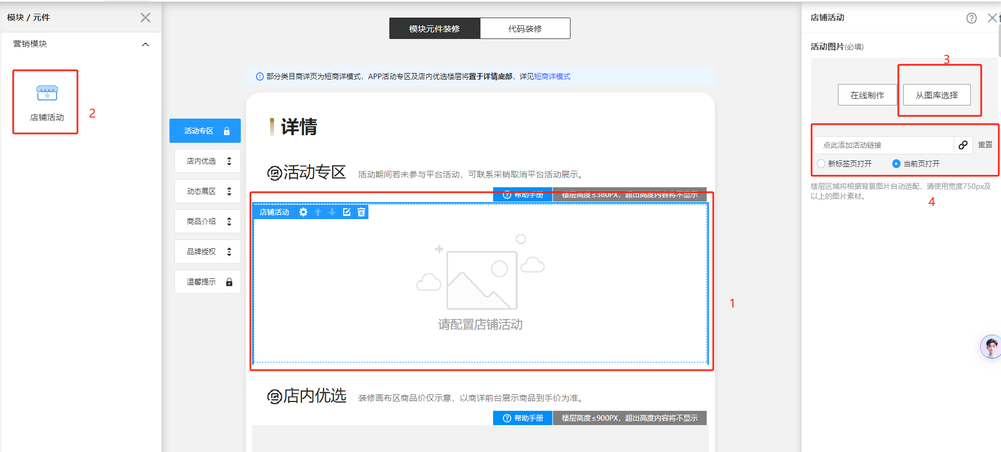The image size is (1001, 452).
Task: Move 店铺活动 module up with arrow
Action: pyautogui.click(x=318, y=212)
